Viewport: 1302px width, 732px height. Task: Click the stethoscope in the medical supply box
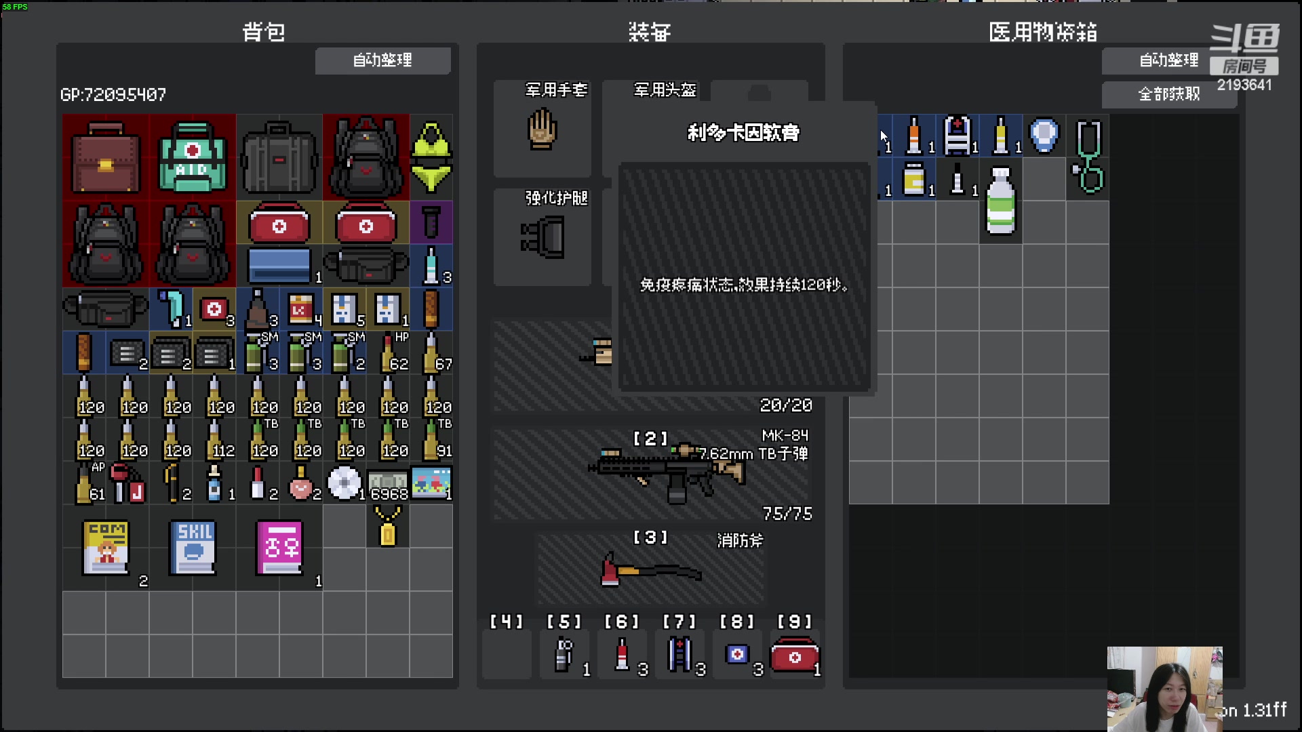pos(1088,156)
